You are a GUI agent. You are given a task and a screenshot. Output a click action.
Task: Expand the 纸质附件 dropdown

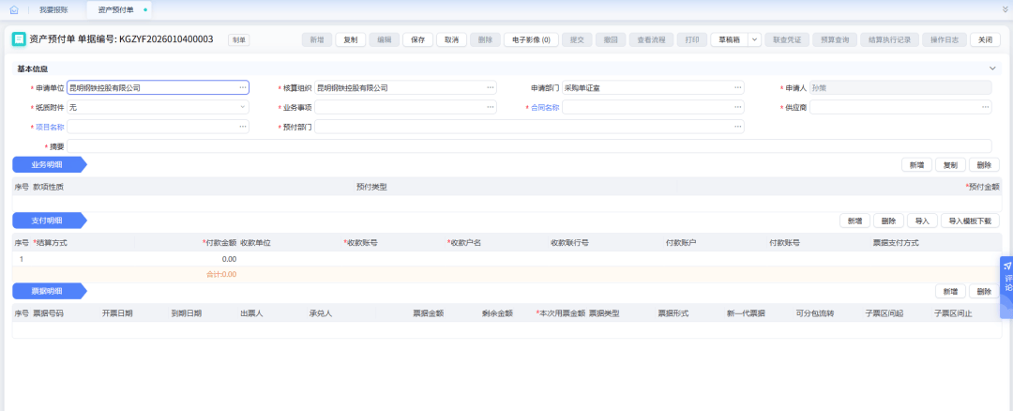pos(242,107)
